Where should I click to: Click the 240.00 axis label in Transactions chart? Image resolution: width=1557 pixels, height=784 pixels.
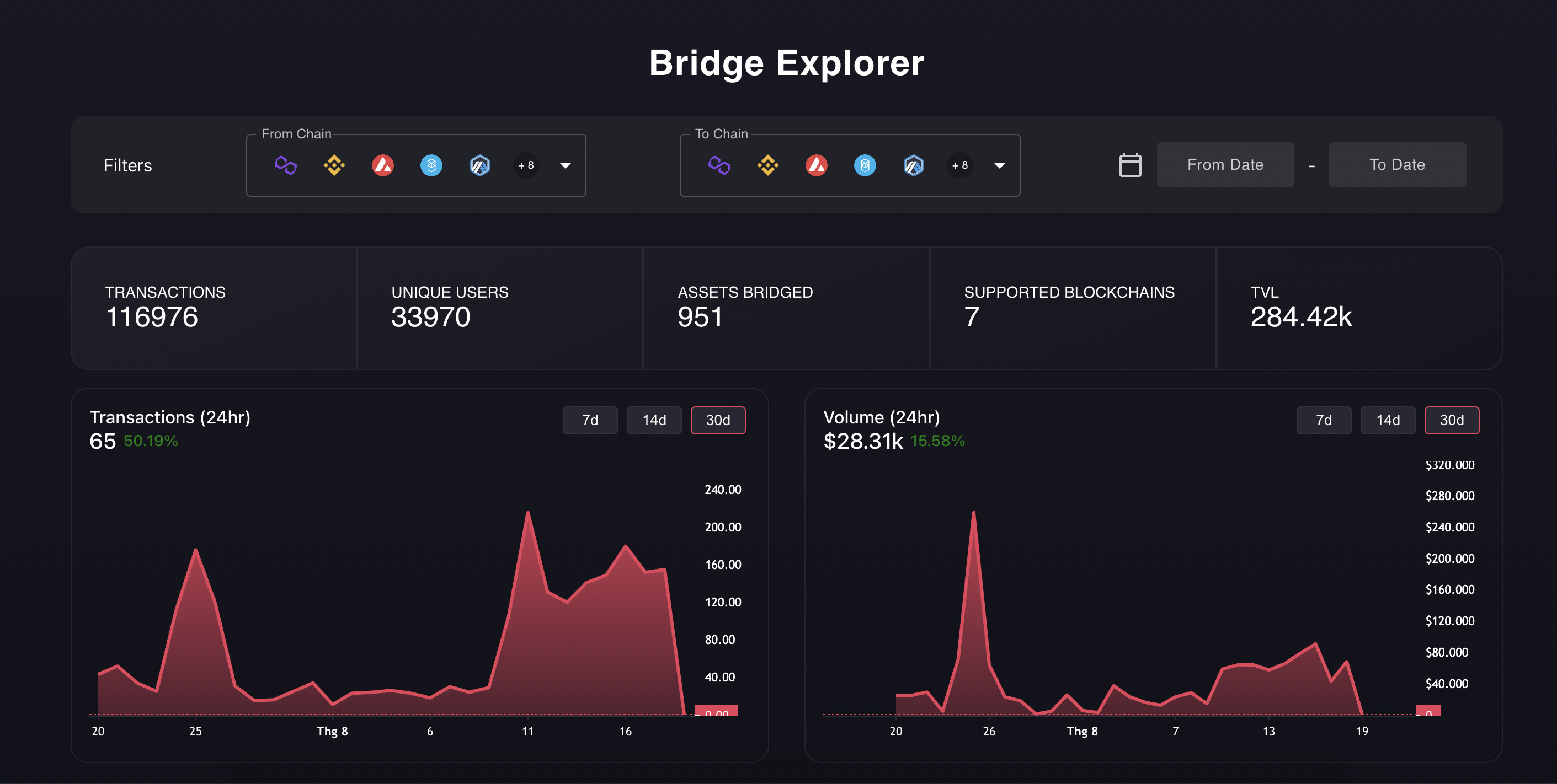click(x=723, y=490)
